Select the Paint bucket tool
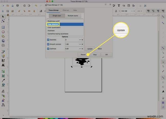Viewport: 166px width, 119px height. [x=3, y=85]
